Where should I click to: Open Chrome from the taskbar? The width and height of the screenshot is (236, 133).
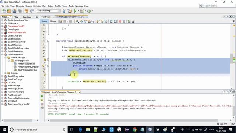click(x=135, y=130)
